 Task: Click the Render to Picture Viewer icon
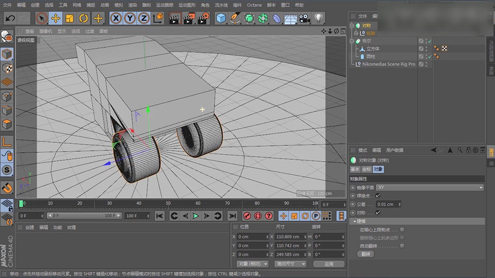click(x=189, y=18)
